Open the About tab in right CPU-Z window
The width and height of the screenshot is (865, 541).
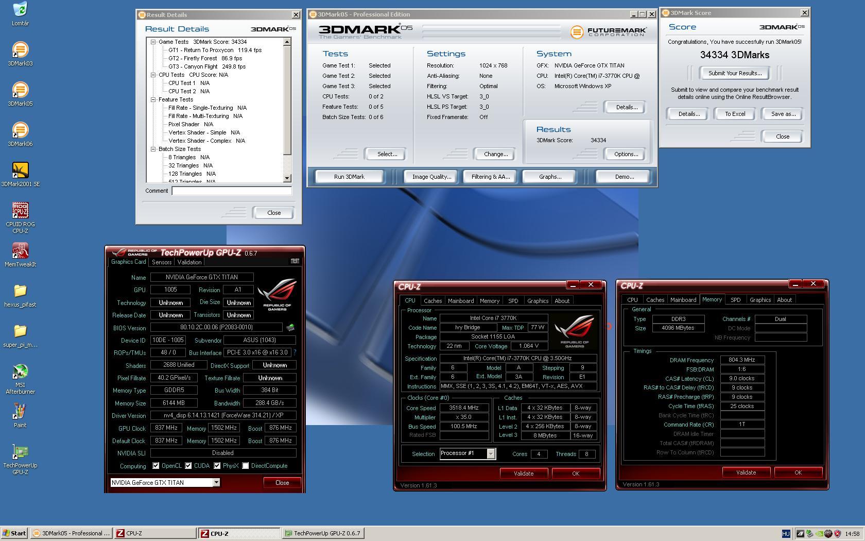(785, 300)
